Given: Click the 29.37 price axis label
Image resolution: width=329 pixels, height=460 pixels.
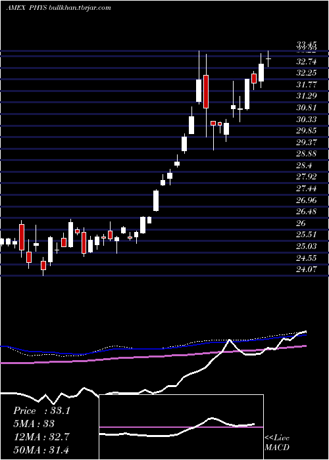Looking at the screenshot, I should [307, 143].
